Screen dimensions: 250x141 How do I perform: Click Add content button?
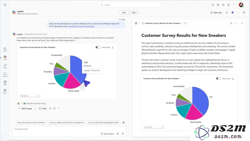107,134
